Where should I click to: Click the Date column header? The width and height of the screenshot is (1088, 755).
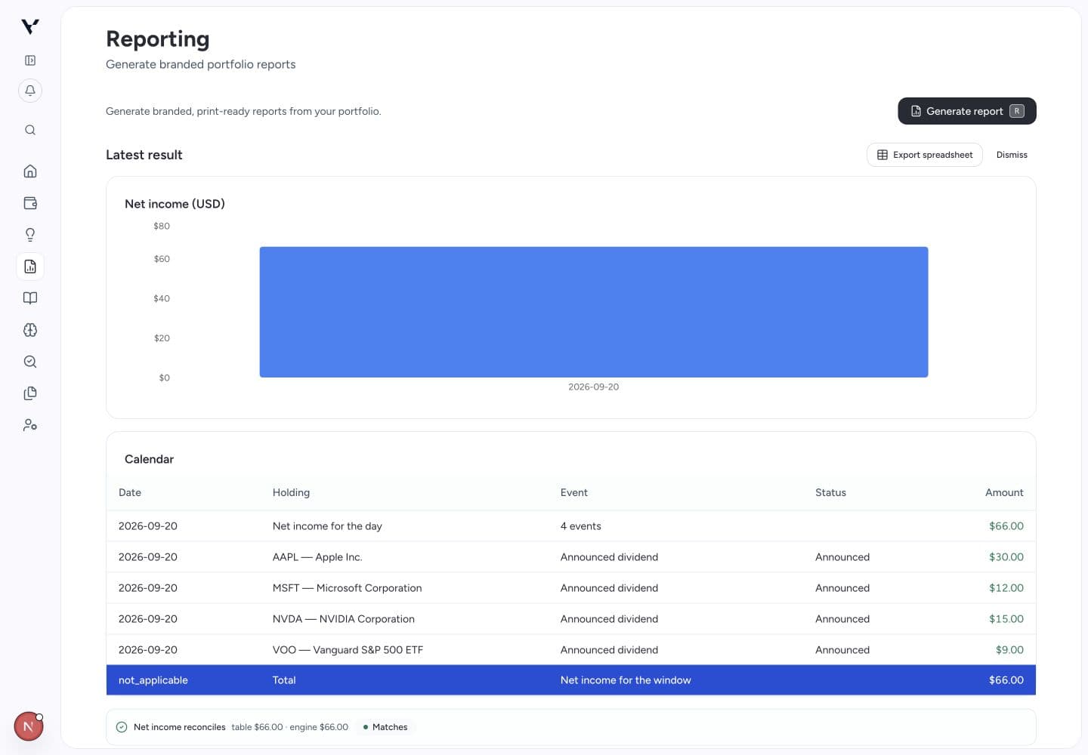click(130, 492)
